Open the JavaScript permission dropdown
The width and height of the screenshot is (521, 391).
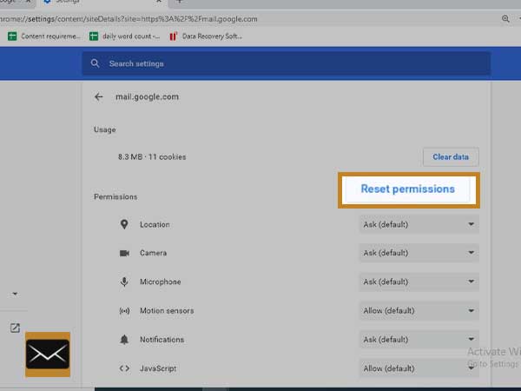pos(419,368)
